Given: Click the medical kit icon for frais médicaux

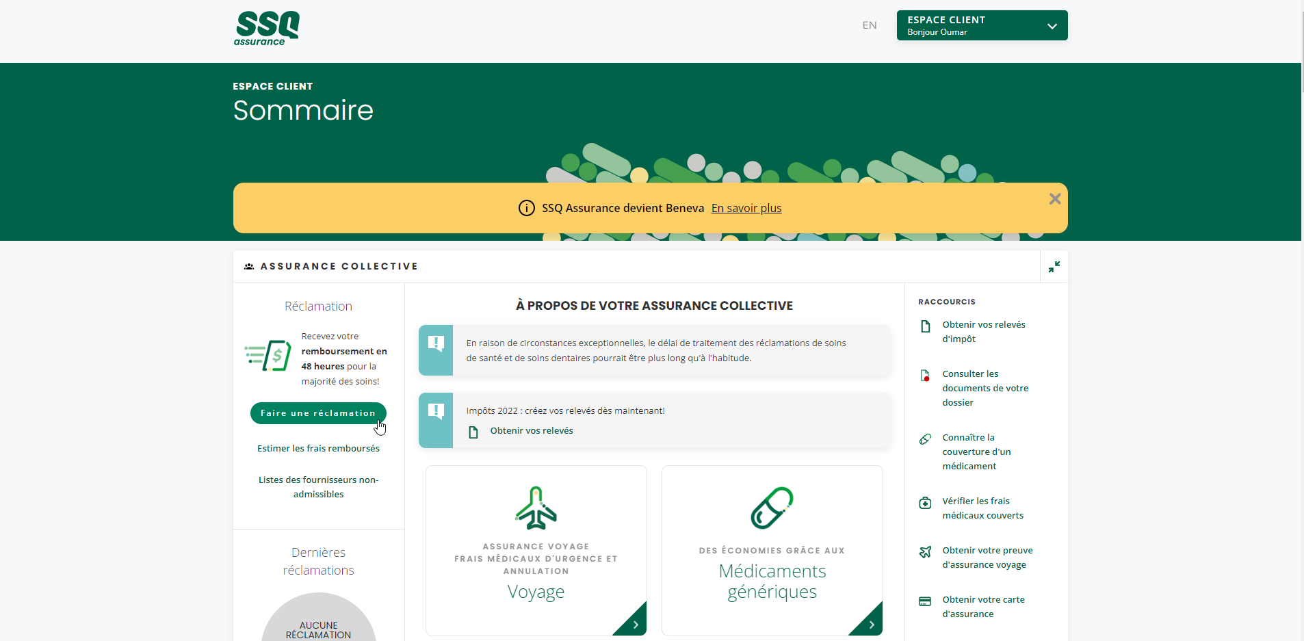Looking at the screenshot, I should click(x=925, y=503).
